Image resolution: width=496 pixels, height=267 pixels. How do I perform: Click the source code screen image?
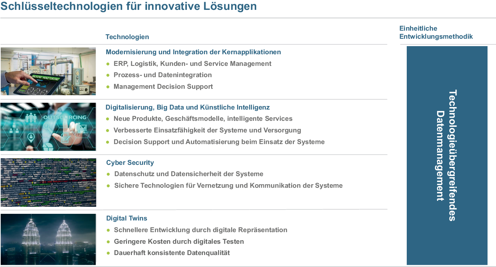point(48,182)
